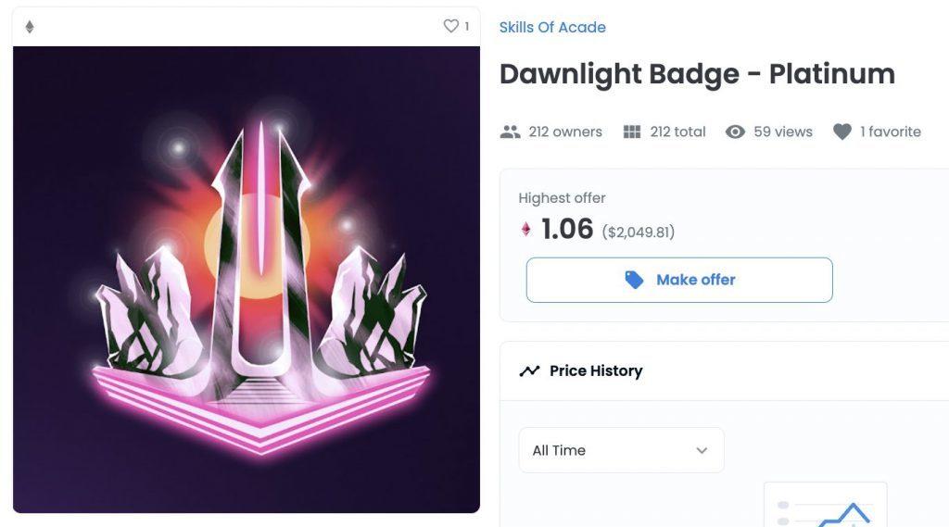The width and height of the screenshot is (949, 527).
Task: Click the 212 total supply text
Action: pyautogui.click(x=677, y=132)
